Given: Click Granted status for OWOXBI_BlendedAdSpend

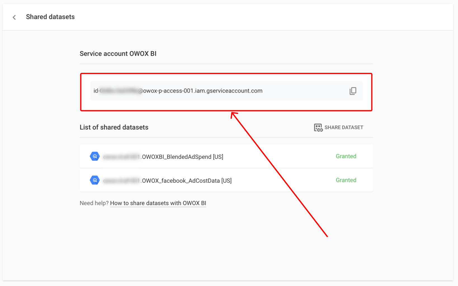Looking at the screenshot, I should coord(346,156).
